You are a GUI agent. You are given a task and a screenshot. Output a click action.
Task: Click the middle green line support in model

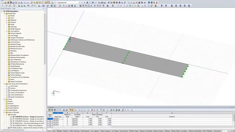coord(126,57)
